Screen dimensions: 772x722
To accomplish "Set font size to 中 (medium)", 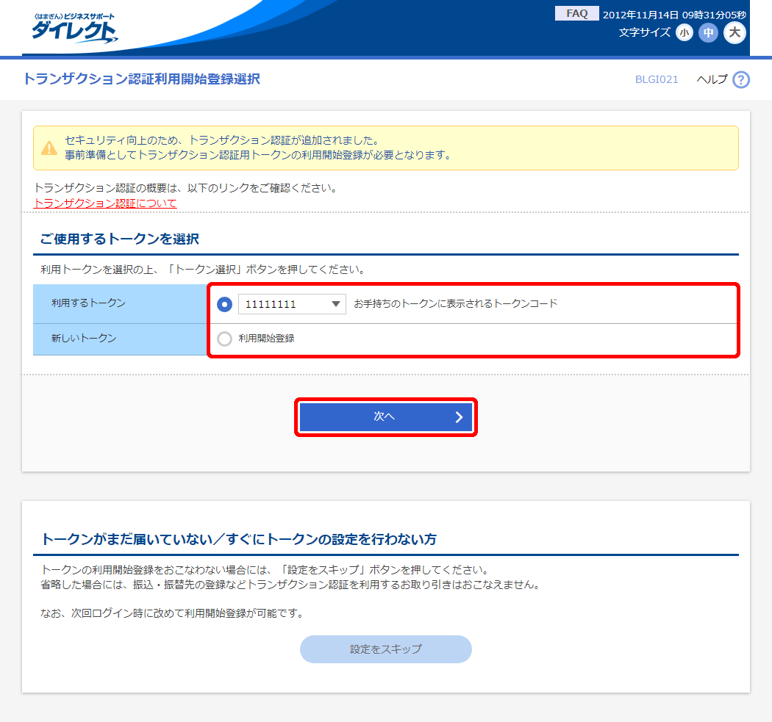I will click(707, 33).
